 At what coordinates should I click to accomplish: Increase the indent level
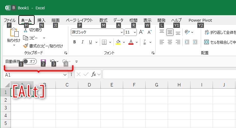coord(195,42)
